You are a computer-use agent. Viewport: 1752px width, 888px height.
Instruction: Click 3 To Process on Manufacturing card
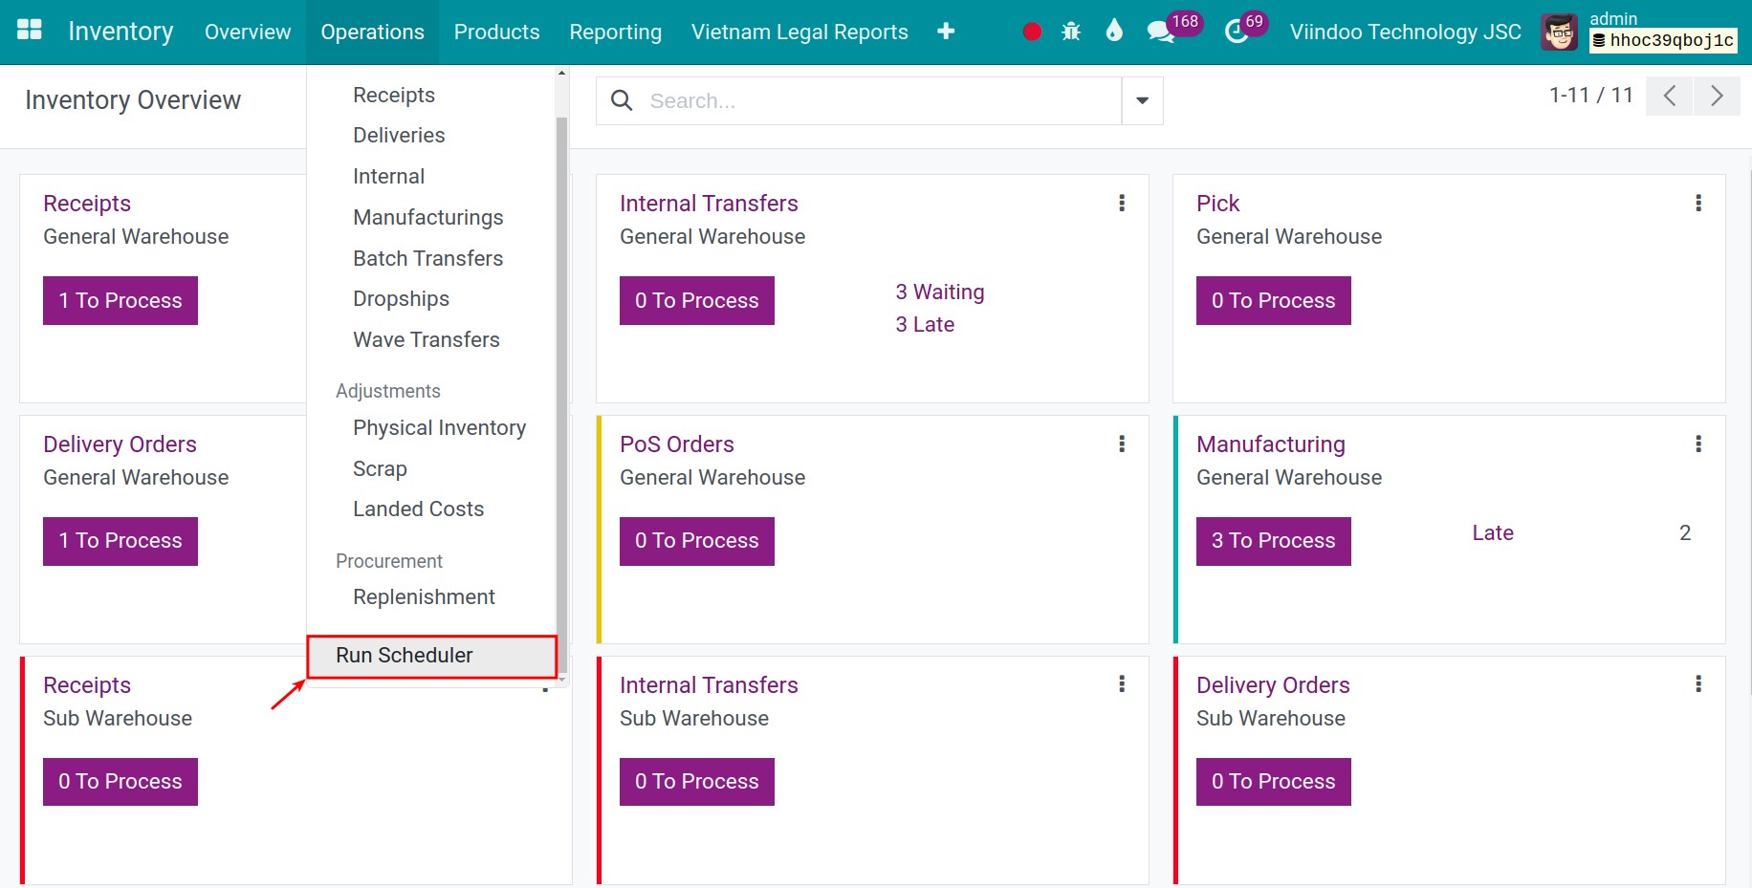tap(1273, 541)
